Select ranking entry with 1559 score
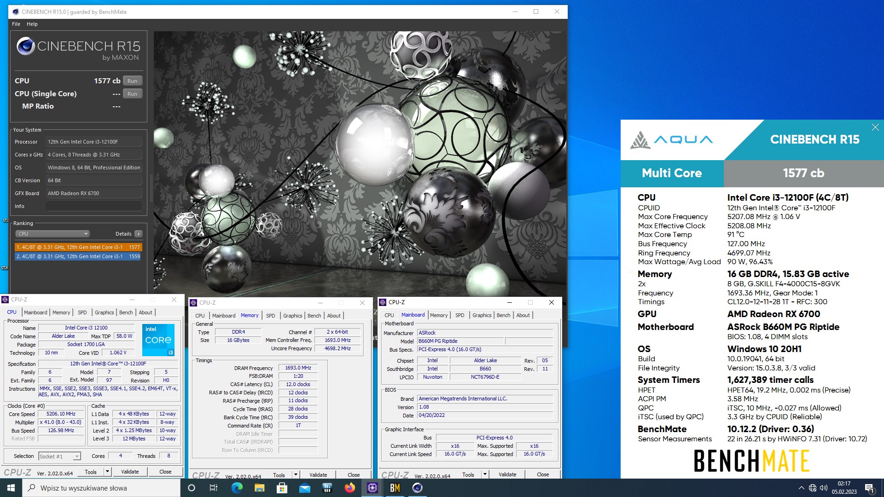 pyautogui.click(x=78, y=256)
